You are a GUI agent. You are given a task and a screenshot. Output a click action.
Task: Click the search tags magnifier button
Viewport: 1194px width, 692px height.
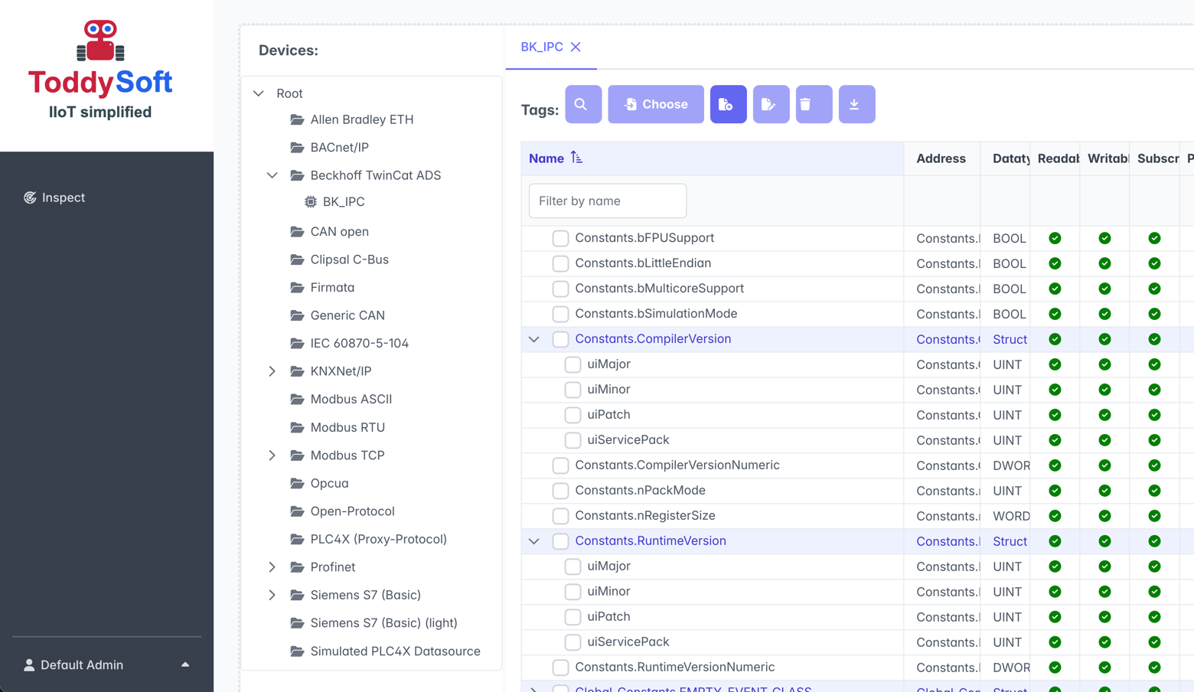click(x=582, y=104)
